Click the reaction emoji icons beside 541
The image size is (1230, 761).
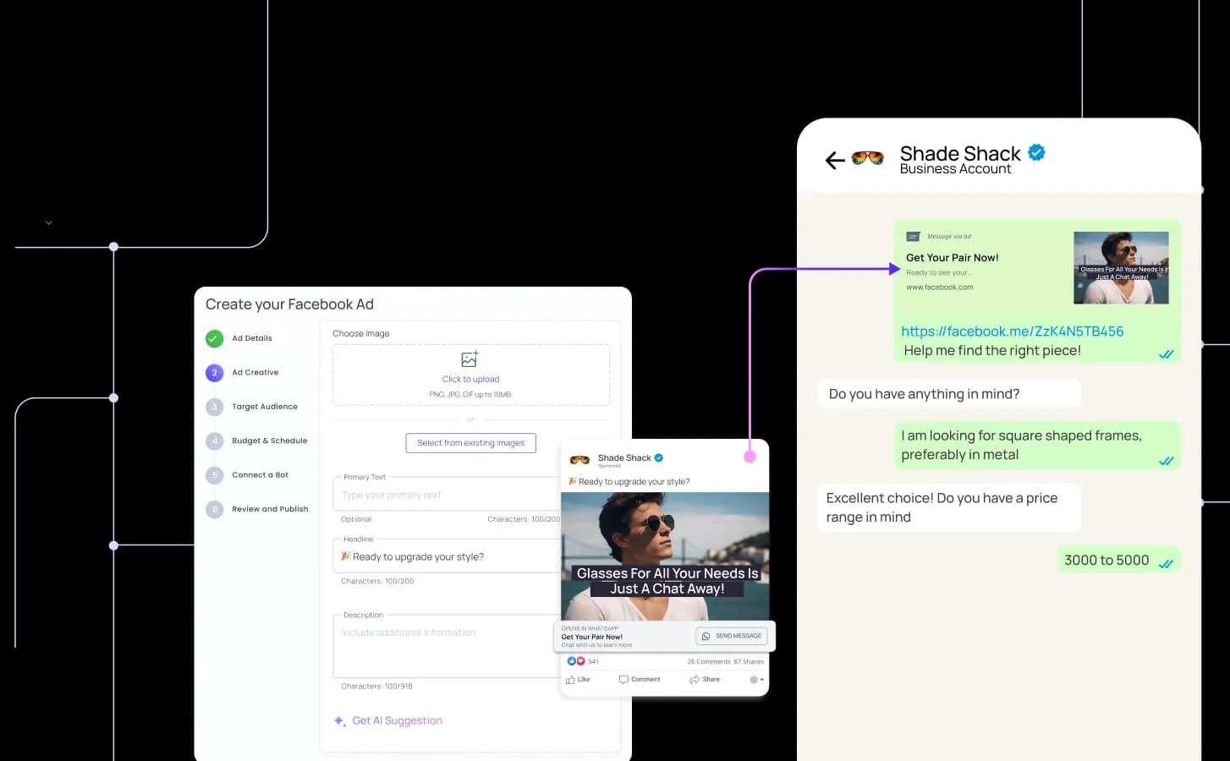point(575,661)
